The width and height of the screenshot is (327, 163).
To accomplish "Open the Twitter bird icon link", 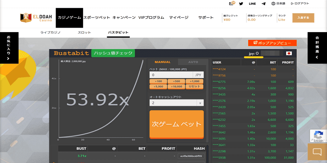I will click(x=241, y=4).
